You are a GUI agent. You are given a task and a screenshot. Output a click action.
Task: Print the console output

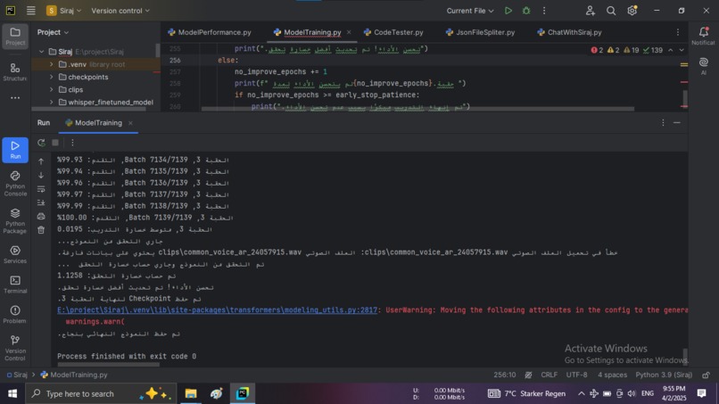point(41,216)
